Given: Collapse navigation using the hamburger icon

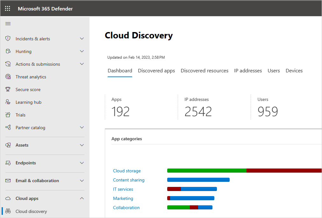Looking at the screenshot, I should [x=8, y=23].
